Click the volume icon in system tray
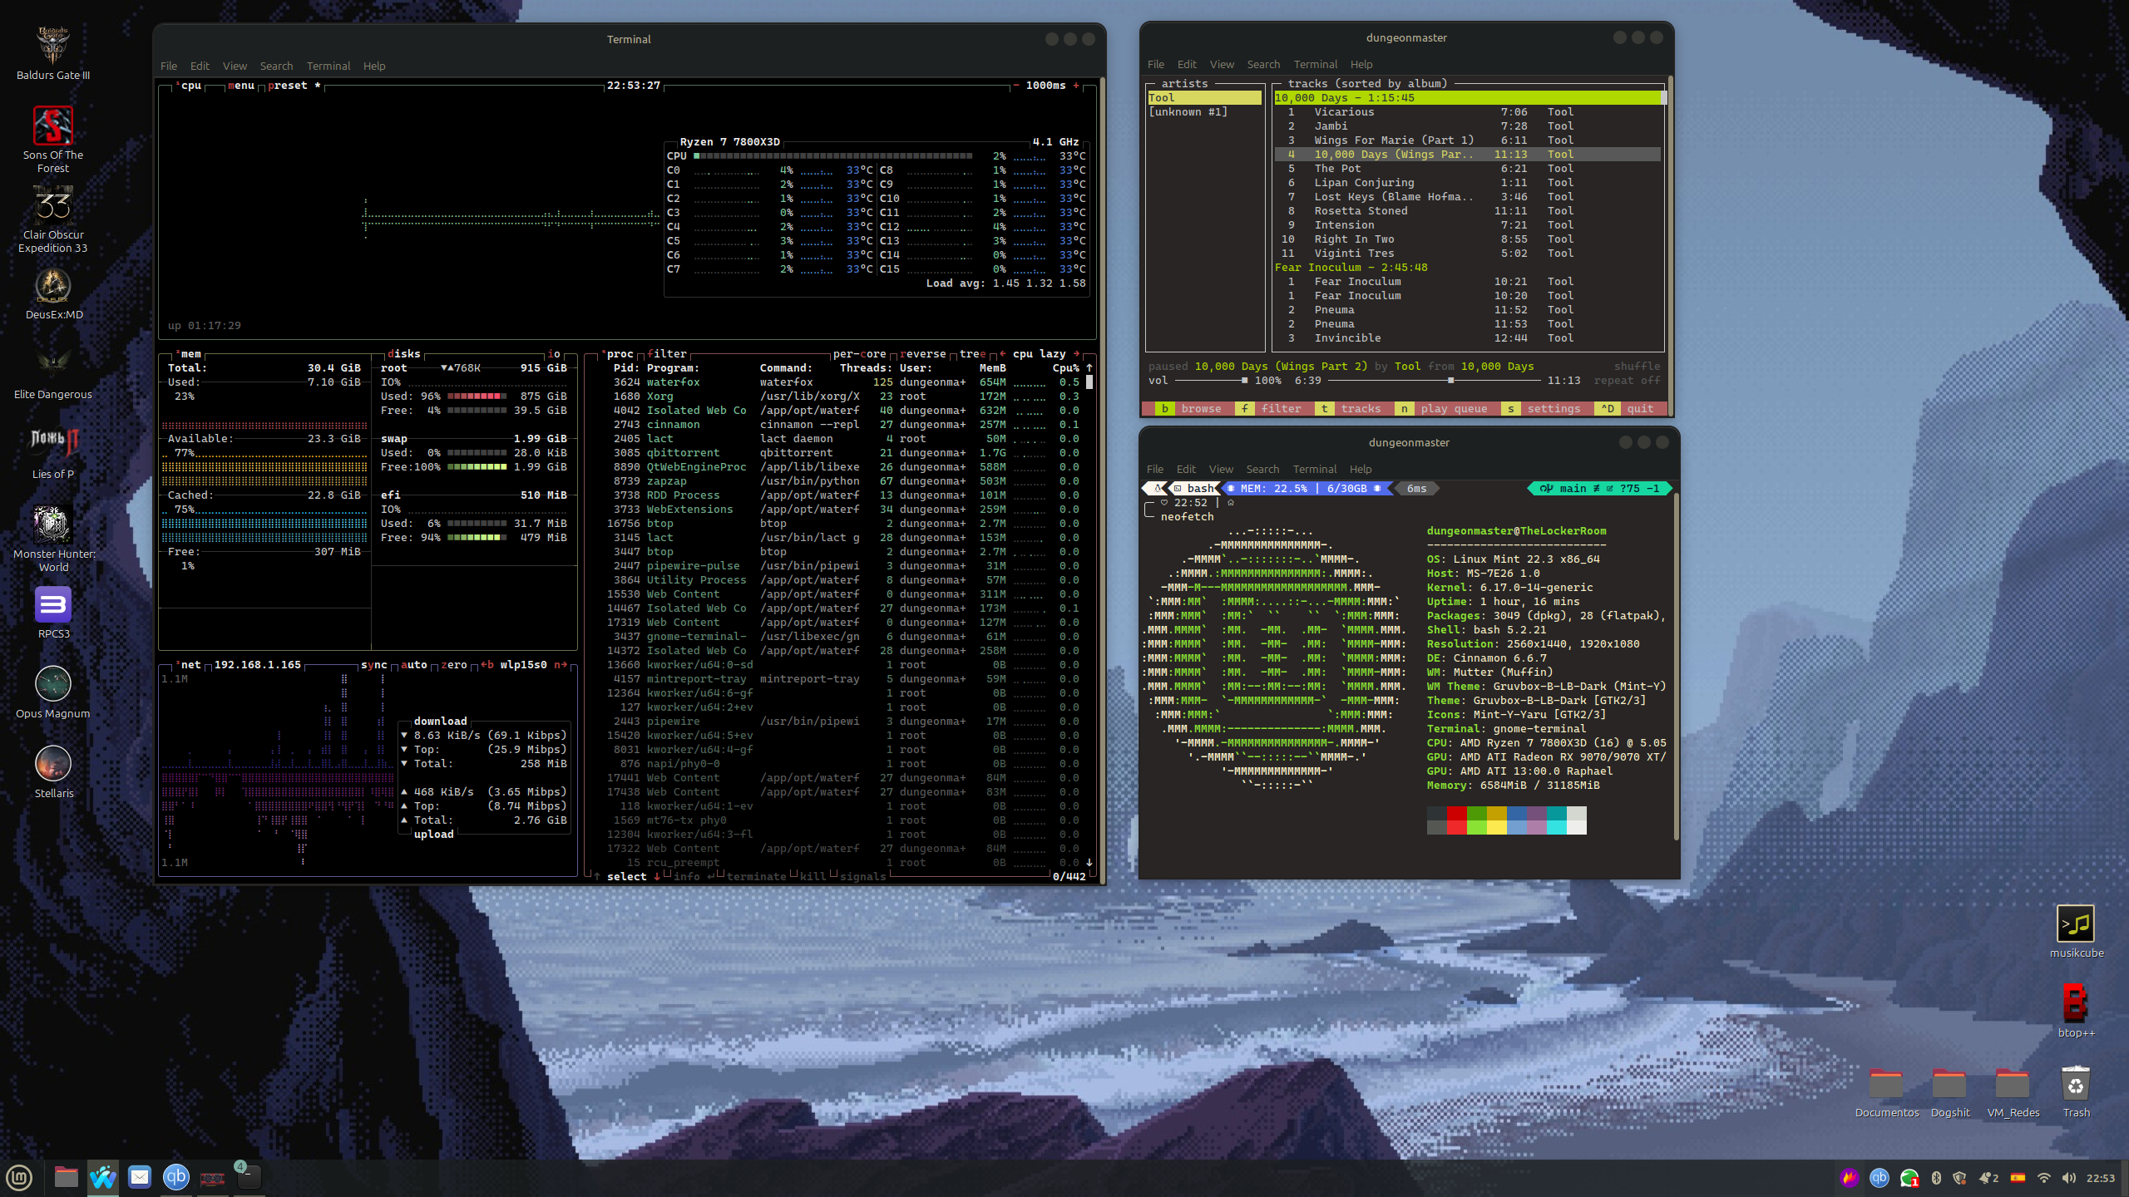Screen dimensions: 2129x1197 (x=2069, y=1178)
